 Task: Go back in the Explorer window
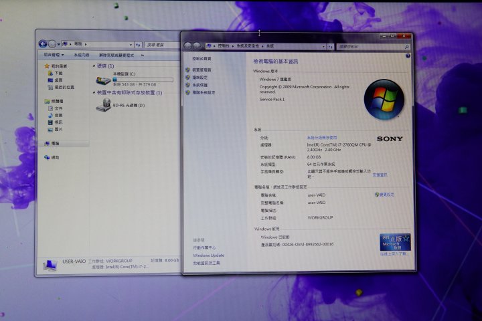point(43,44)
